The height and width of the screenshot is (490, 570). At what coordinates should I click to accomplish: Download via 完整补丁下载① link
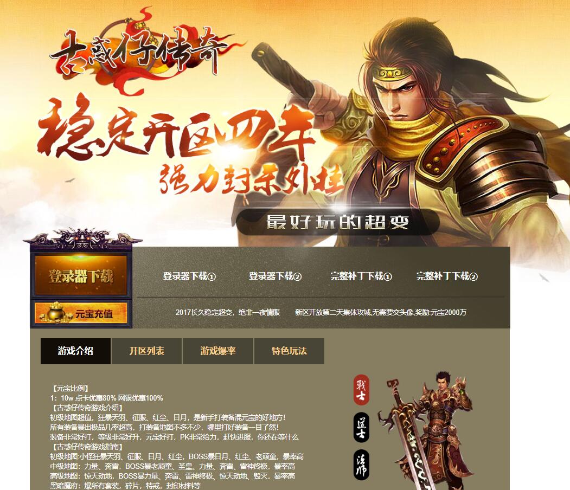[361, 276]
